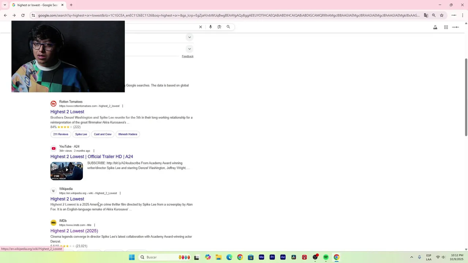The image size is (468, 263).
Task: Open Adobe Media Encoder from the taskbar
Action: (261, 257)
